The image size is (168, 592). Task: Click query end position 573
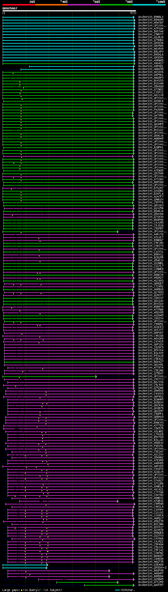pyautogui.click(x=133, y=13)
